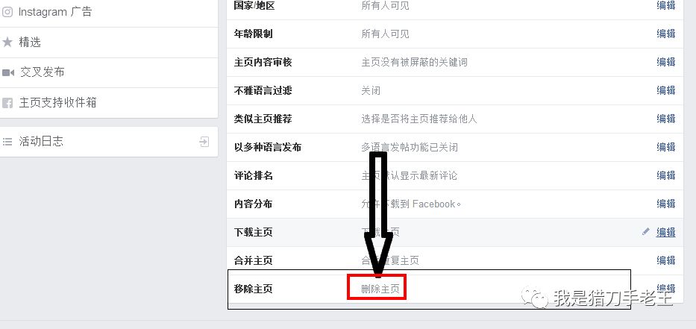Edit the 评论排名 setting
Viewport: 696px width, 329px height.
point(666,175)
